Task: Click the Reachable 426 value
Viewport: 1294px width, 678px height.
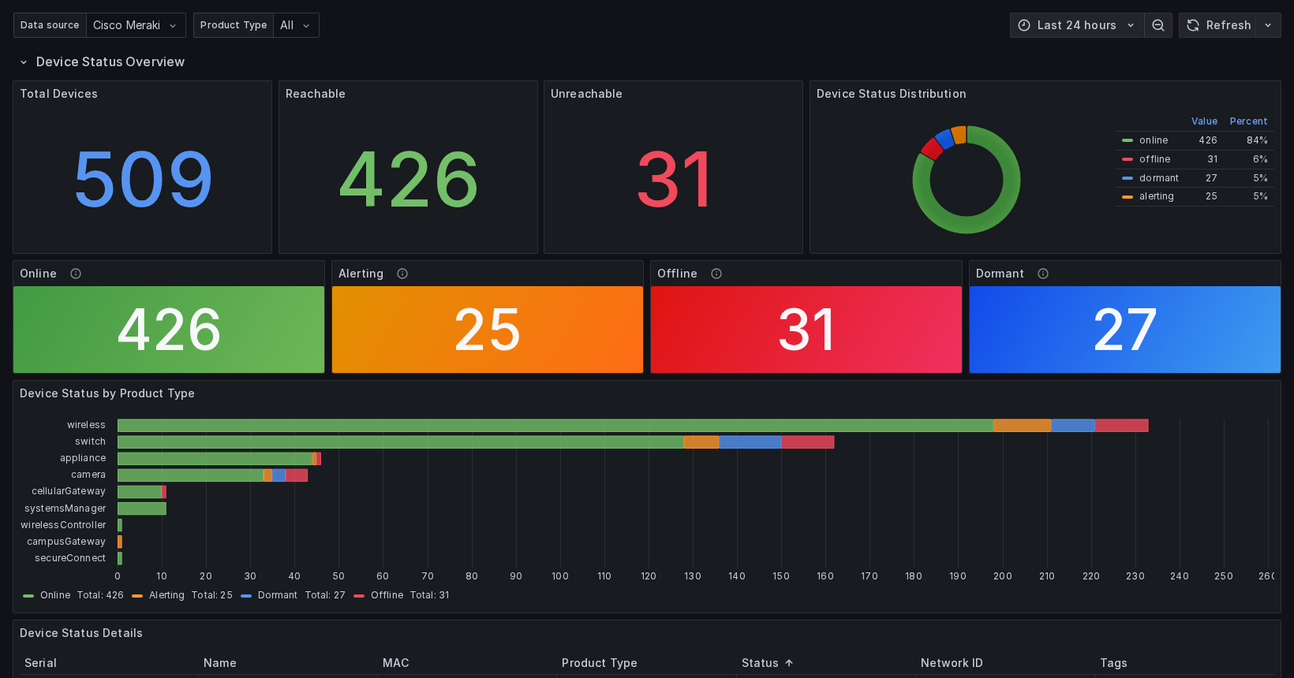Action: (409, 180)
